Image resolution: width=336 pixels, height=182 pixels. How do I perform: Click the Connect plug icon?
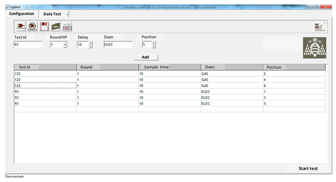tap(21, 27)
